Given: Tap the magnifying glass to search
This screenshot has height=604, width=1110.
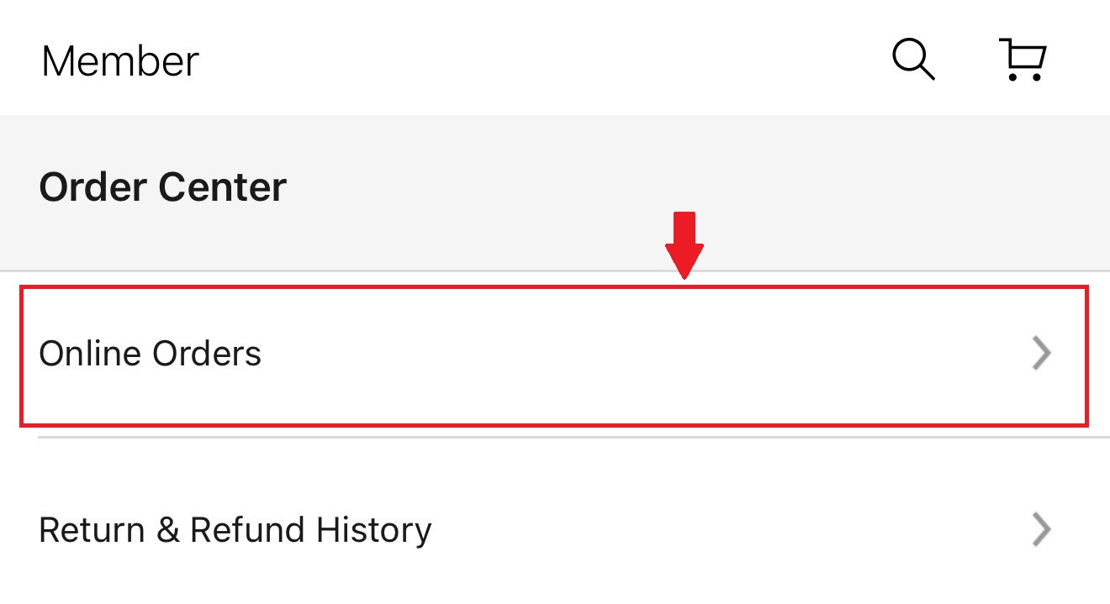Looking at the screenshot, I should [912, 60].
